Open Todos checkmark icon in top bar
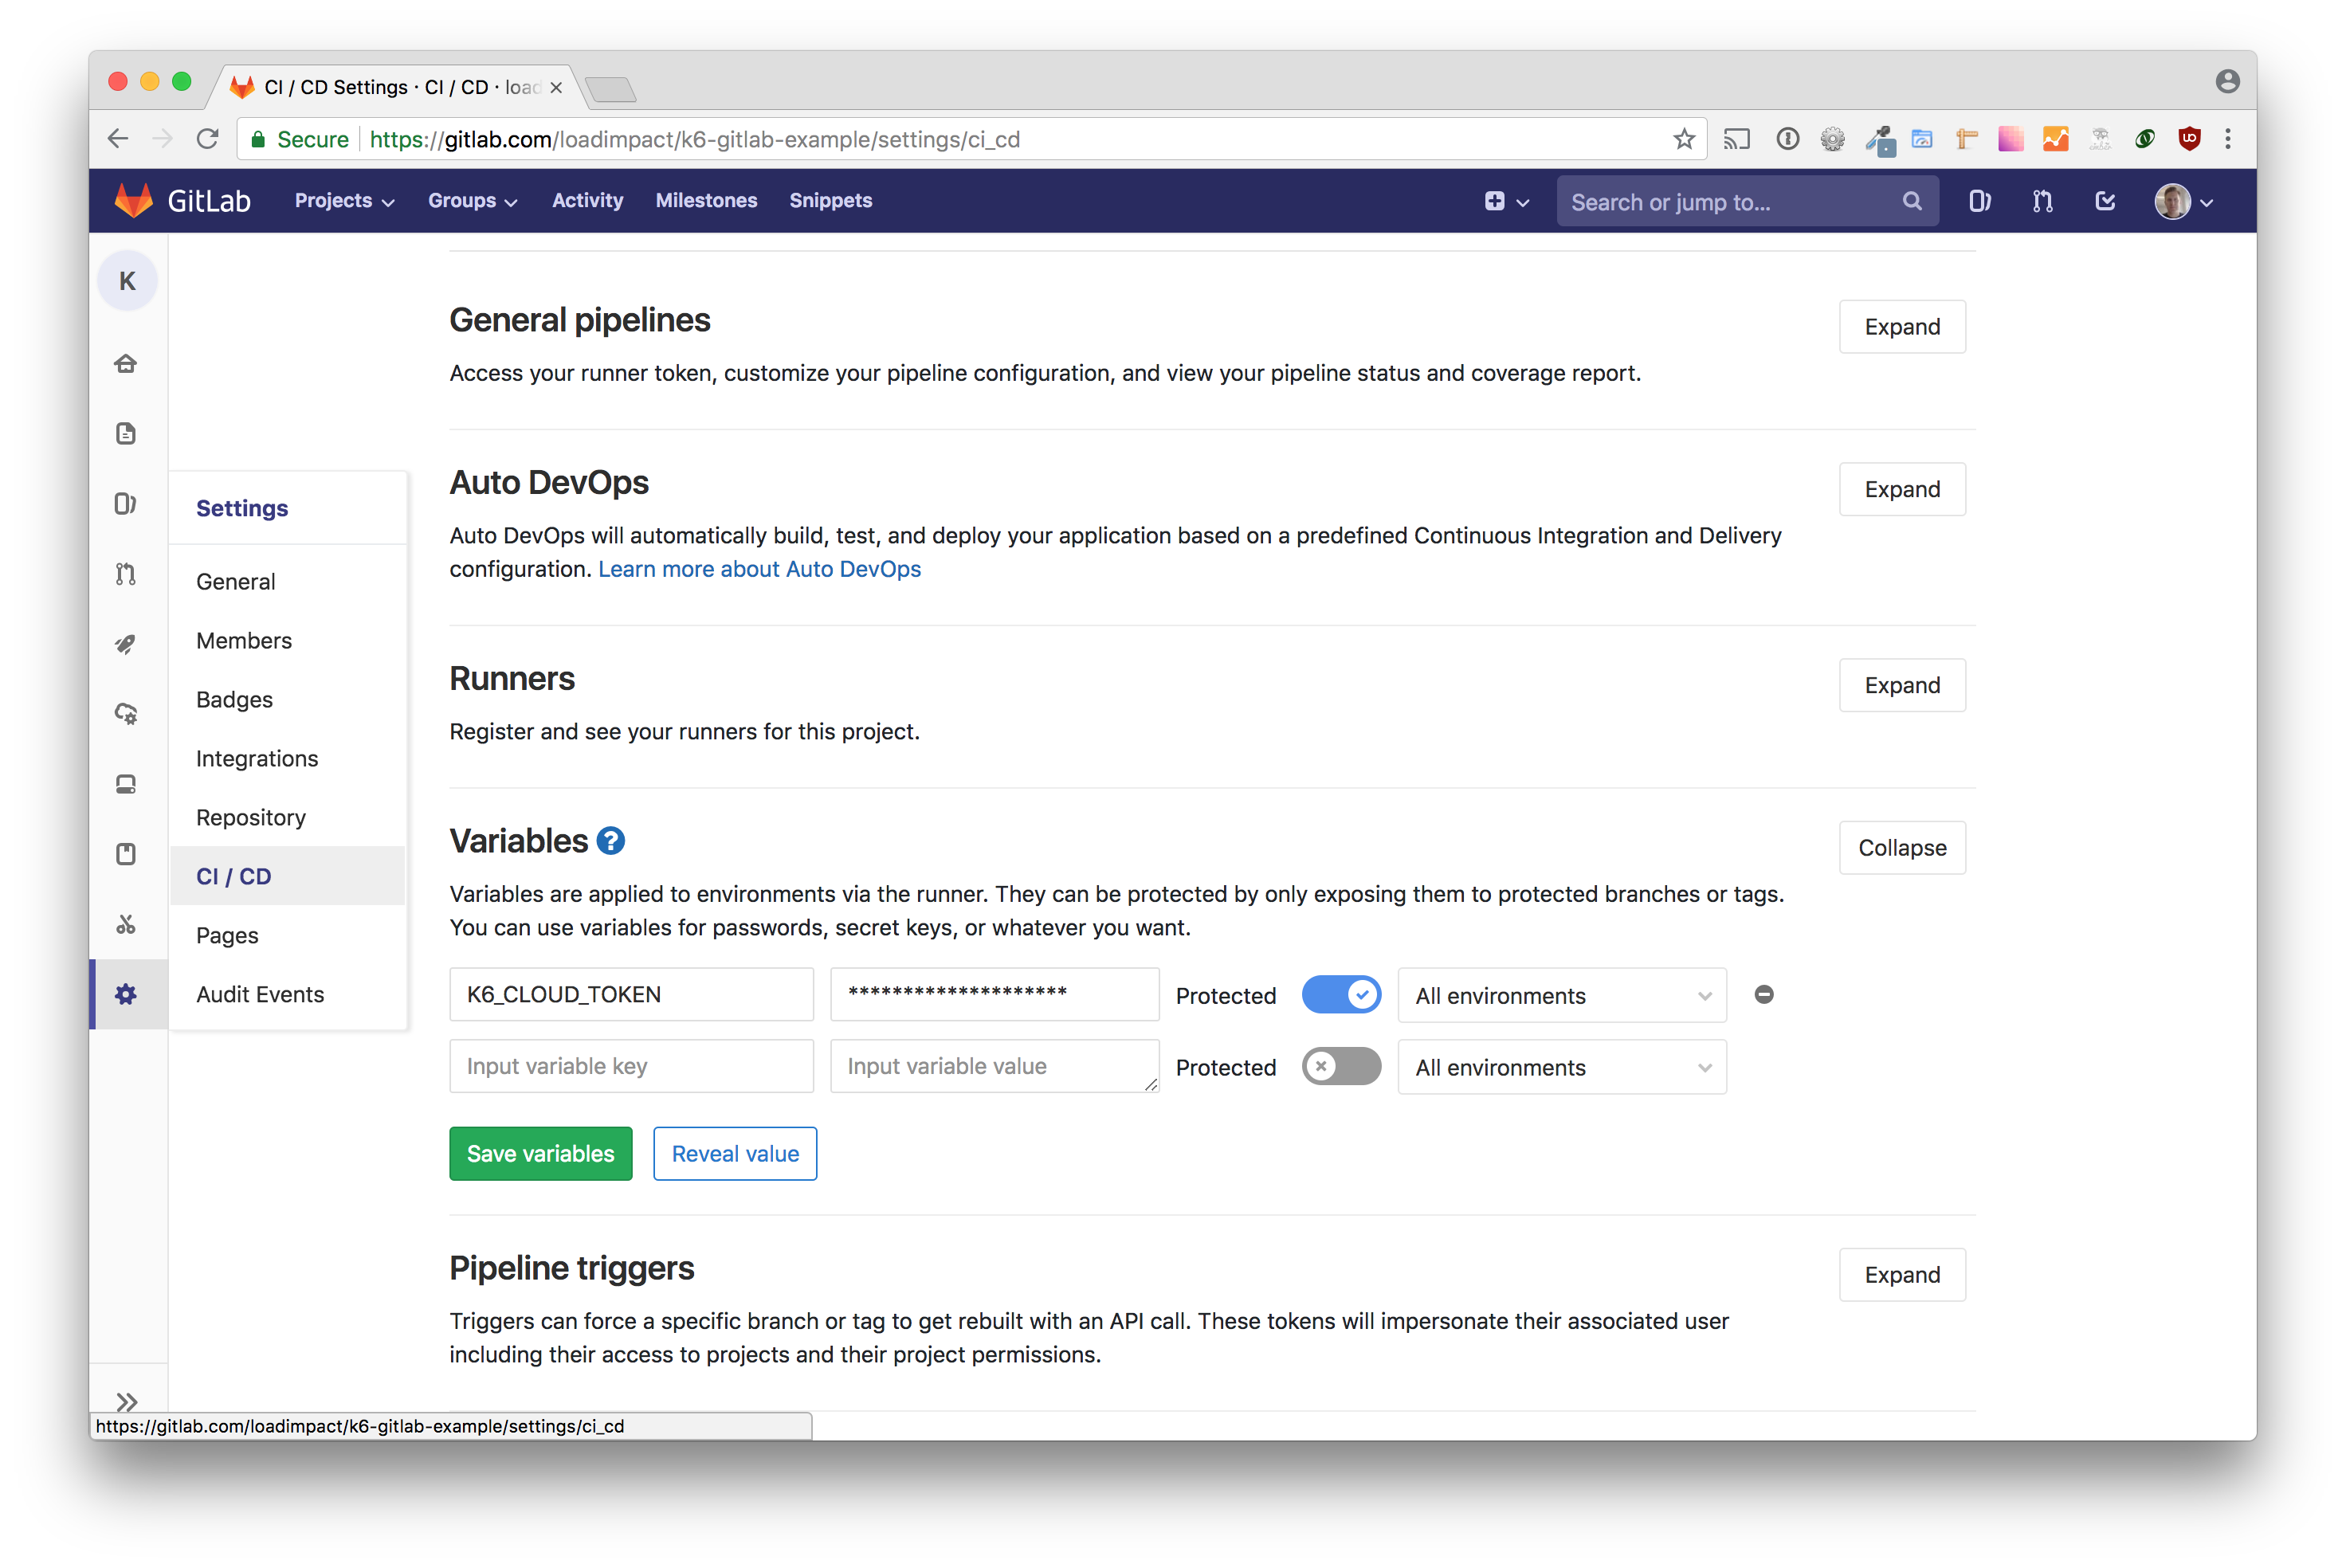 click(x=2105, y=201)
